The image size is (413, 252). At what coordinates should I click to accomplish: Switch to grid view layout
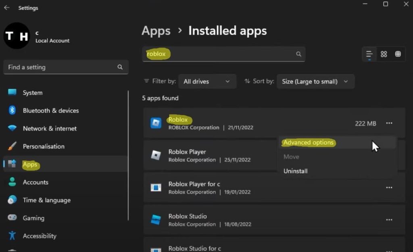tap(384, 54)
